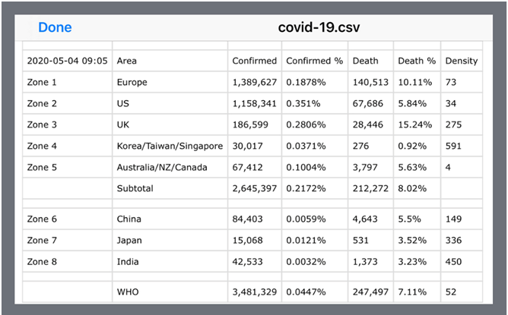The width and height of the screenshot is (508, 315).
Task: Click the Subtotal confirmed value 2,645,397
Action: (x=256, y=188)
